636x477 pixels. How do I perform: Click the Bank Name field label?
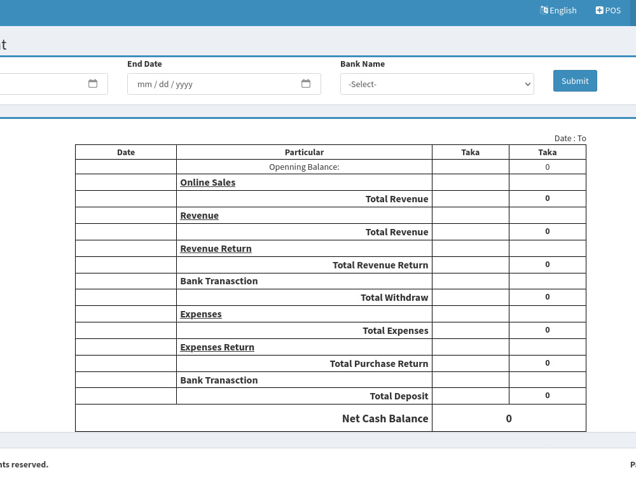pos(363,64)
